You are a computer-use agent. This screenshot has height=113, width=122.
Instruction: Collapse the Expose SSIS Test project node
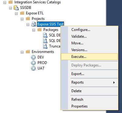click(x=28, y=24)
